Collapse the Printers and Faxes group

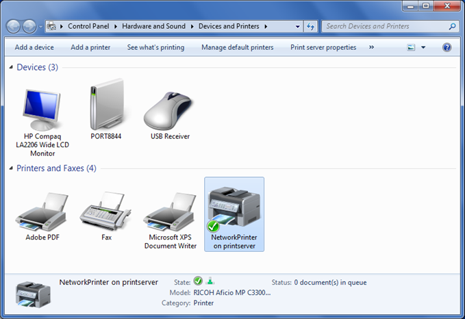(10, 168)
